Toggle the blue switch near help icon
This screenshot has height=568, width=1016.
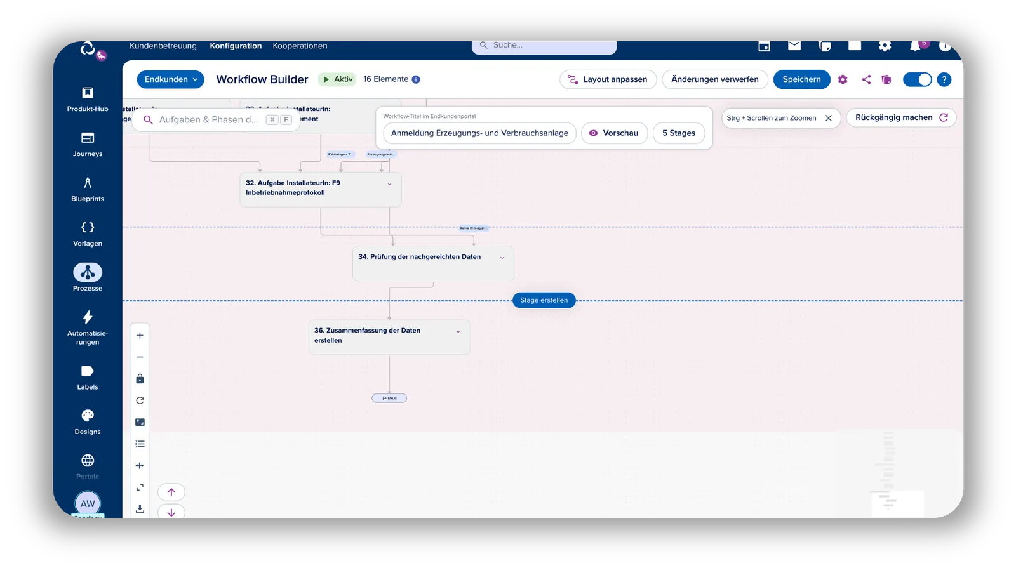[x=917, y=79]
